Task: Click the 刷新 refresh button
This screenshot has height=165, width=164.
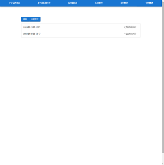Action: (x=25, y=19)
